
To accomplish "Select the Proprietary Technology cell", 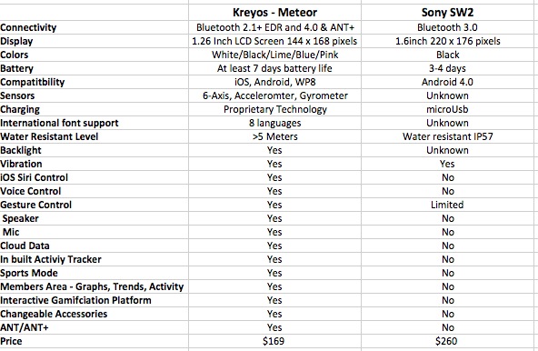I will (274, 109).
